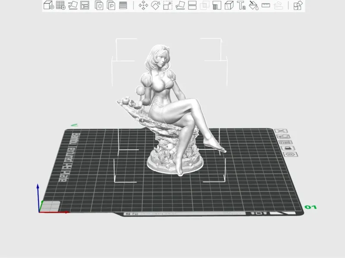Add a new plate with the grid-plus icon
The height and width of the screenshot is (258, 345).
coord(60,5)
